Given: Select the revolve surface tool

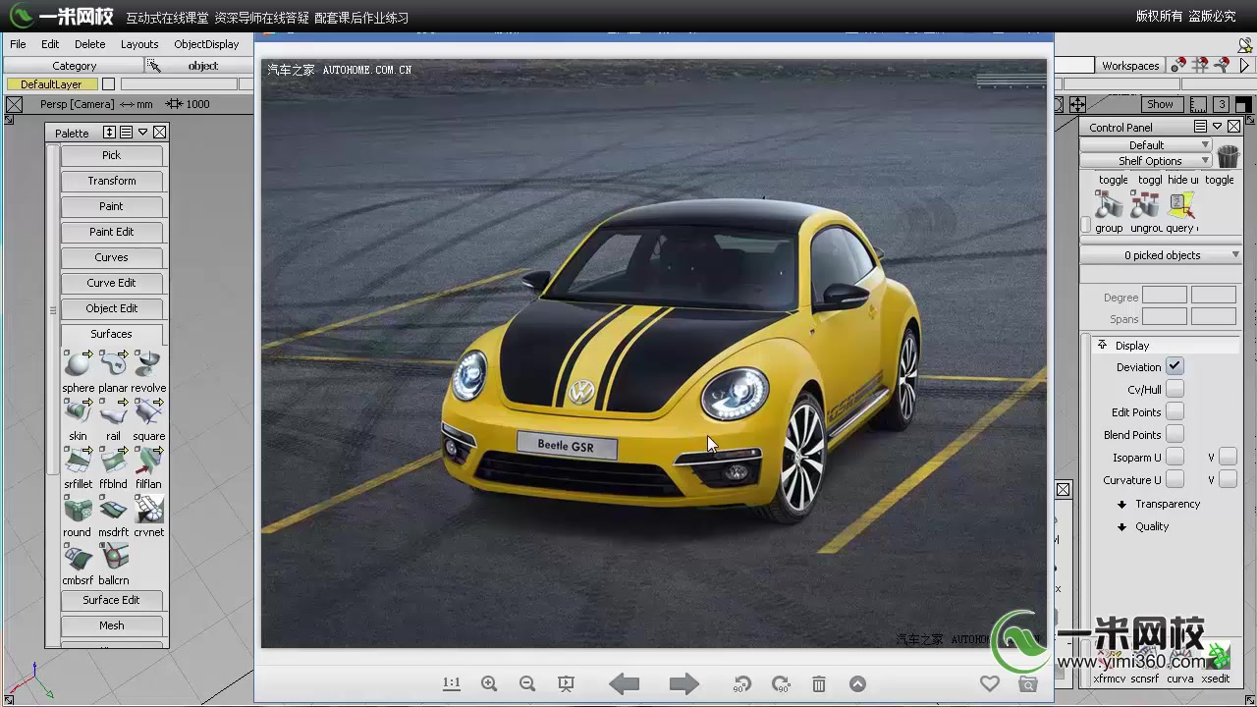Looking at the screenshot, I should point(148,364).
